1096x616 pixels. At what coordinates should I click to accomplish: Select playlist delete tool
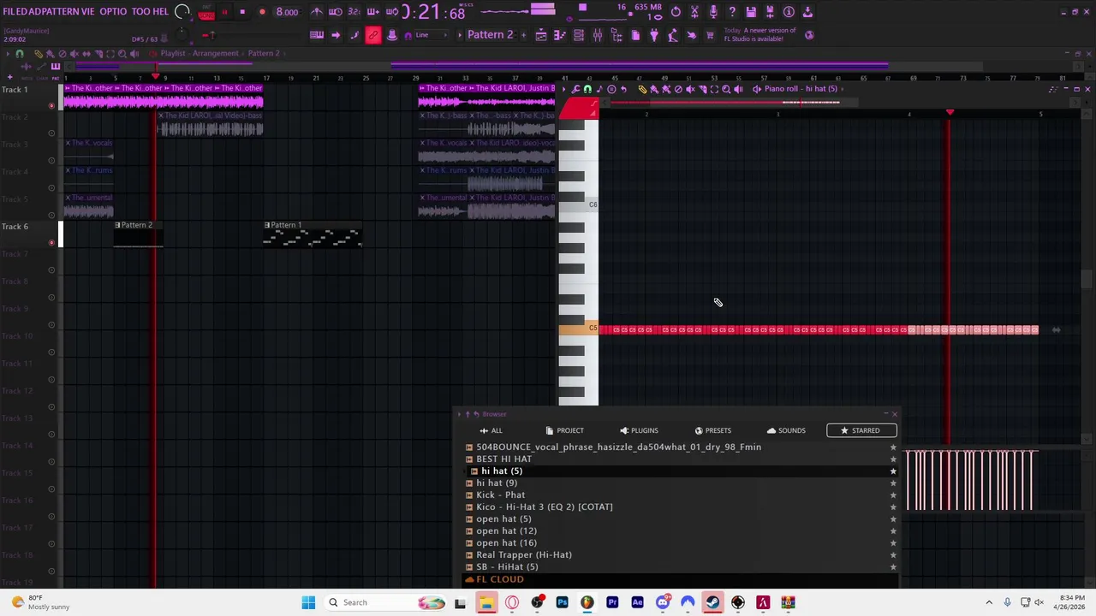[x=63, y=53]
